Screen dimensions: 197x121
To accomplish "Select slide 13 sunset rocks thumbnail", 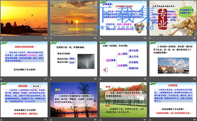I will tap(24, 18).
